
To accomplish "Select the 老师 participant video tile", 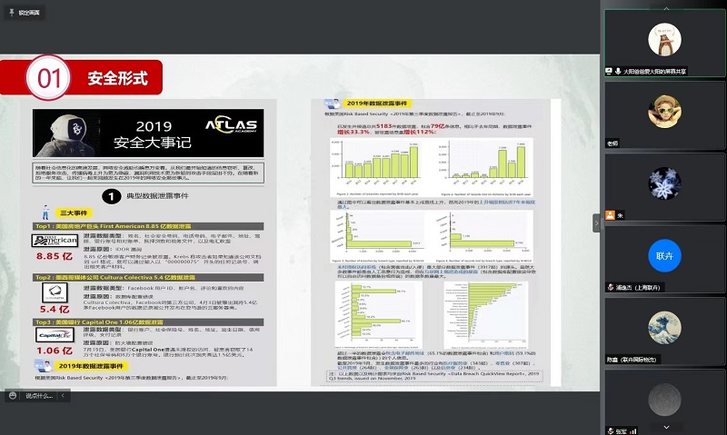I will 664,115.
